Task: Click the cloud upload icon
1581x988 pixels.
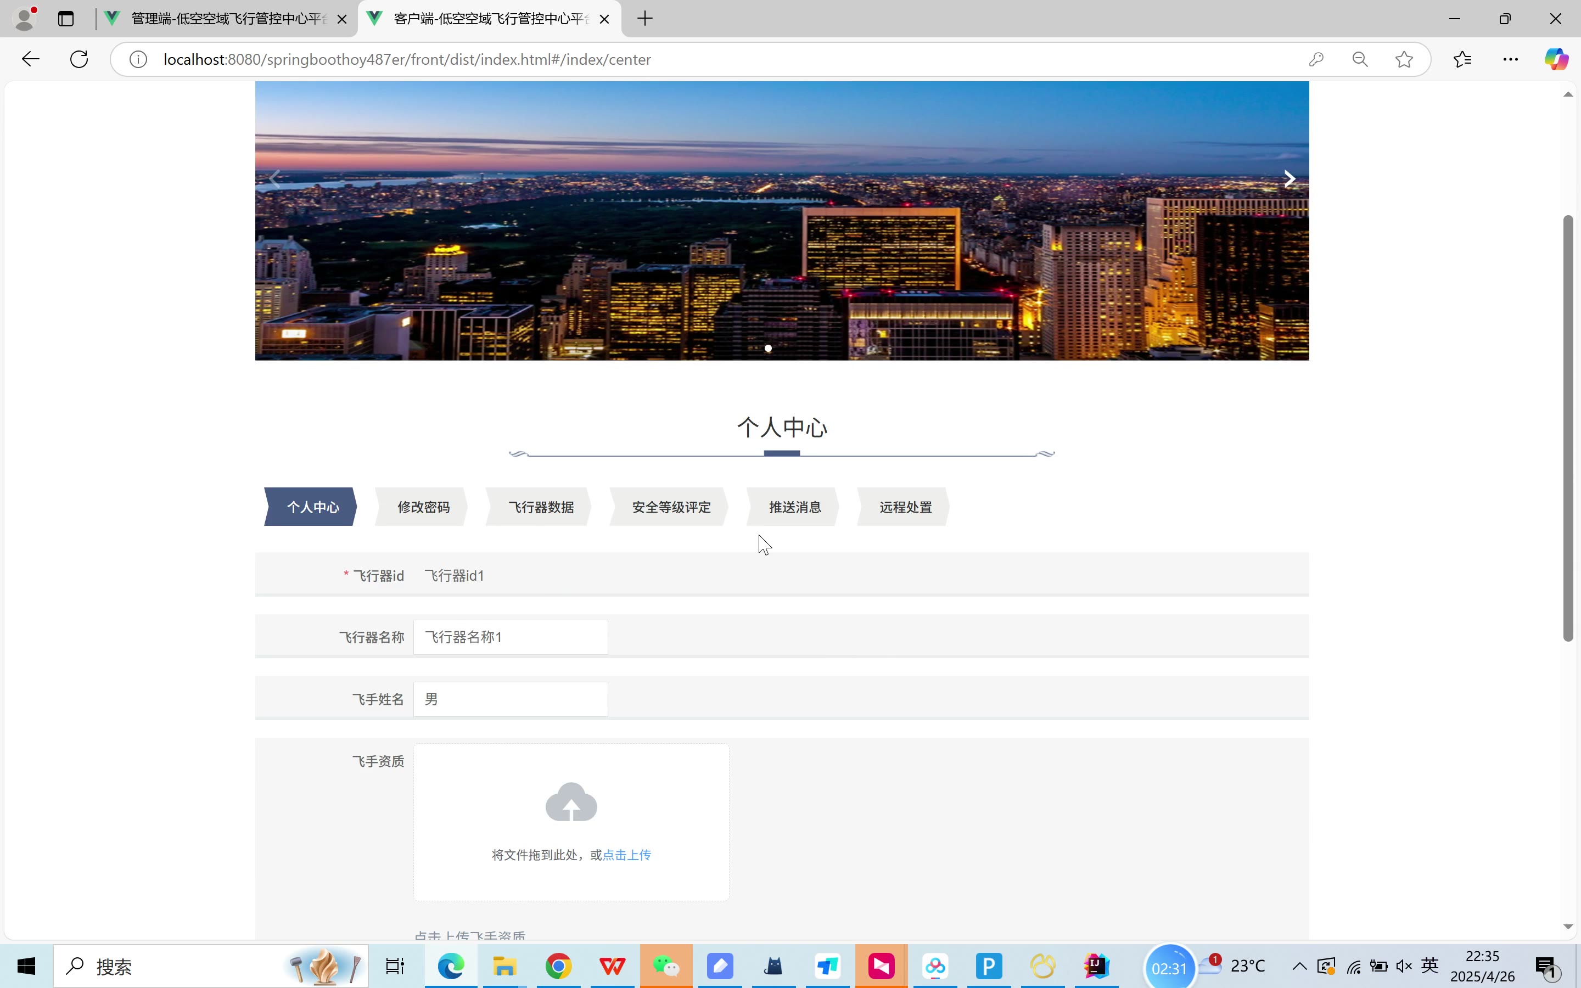Action: tap(571, 802)
